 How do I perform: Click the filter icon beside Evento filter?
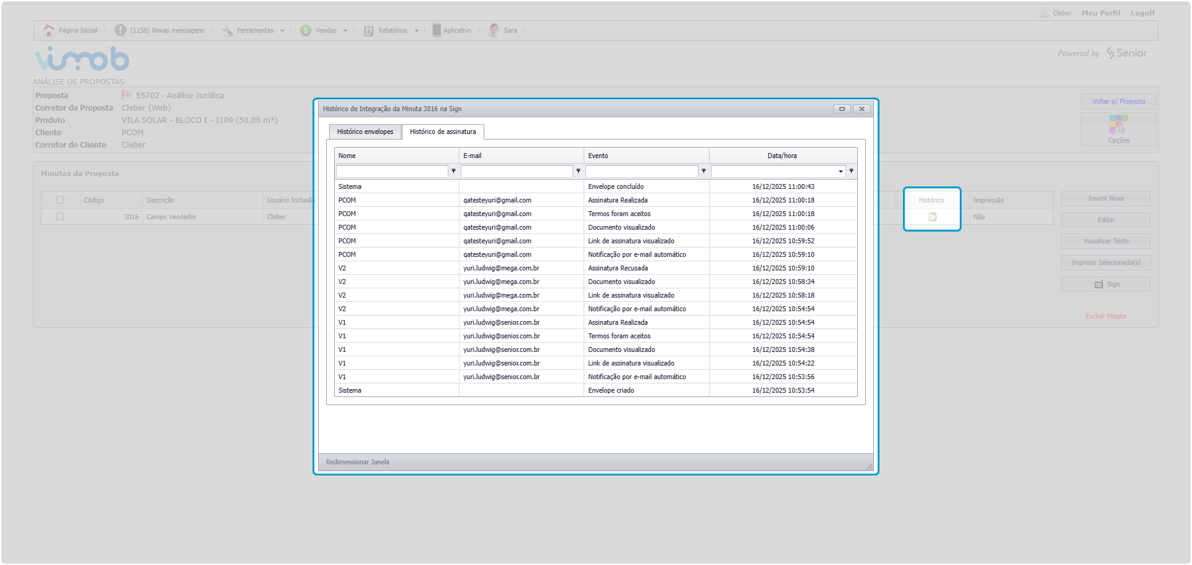[703, 171]
